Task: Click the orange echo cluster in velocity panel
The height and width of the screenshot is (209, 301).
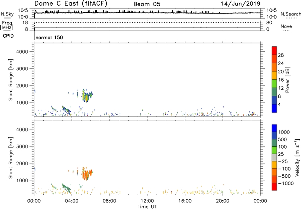Action: point(87,174)
